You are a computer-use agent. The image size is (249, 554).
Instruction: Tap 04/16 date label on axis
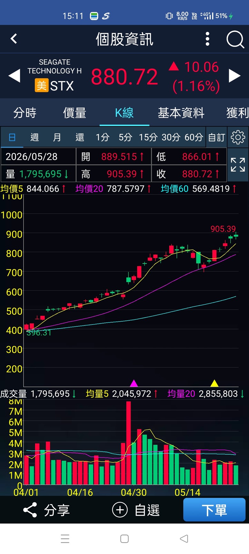80,492
